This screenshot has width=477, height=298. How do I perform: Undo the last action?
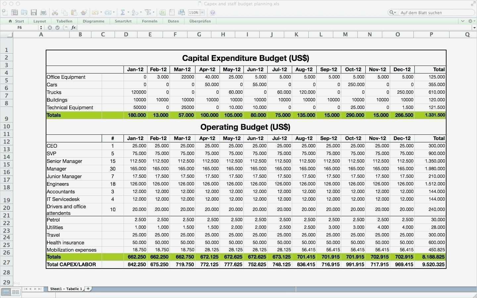(x=95, y=12)
